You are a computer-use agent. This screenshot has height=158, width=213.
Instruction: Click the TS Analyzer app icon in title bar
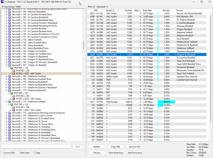coord(2,2)
